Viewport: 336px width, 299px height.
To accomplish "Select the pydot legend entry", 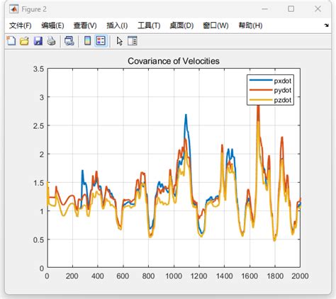I will pyautogui.click(x=270, y=90).
